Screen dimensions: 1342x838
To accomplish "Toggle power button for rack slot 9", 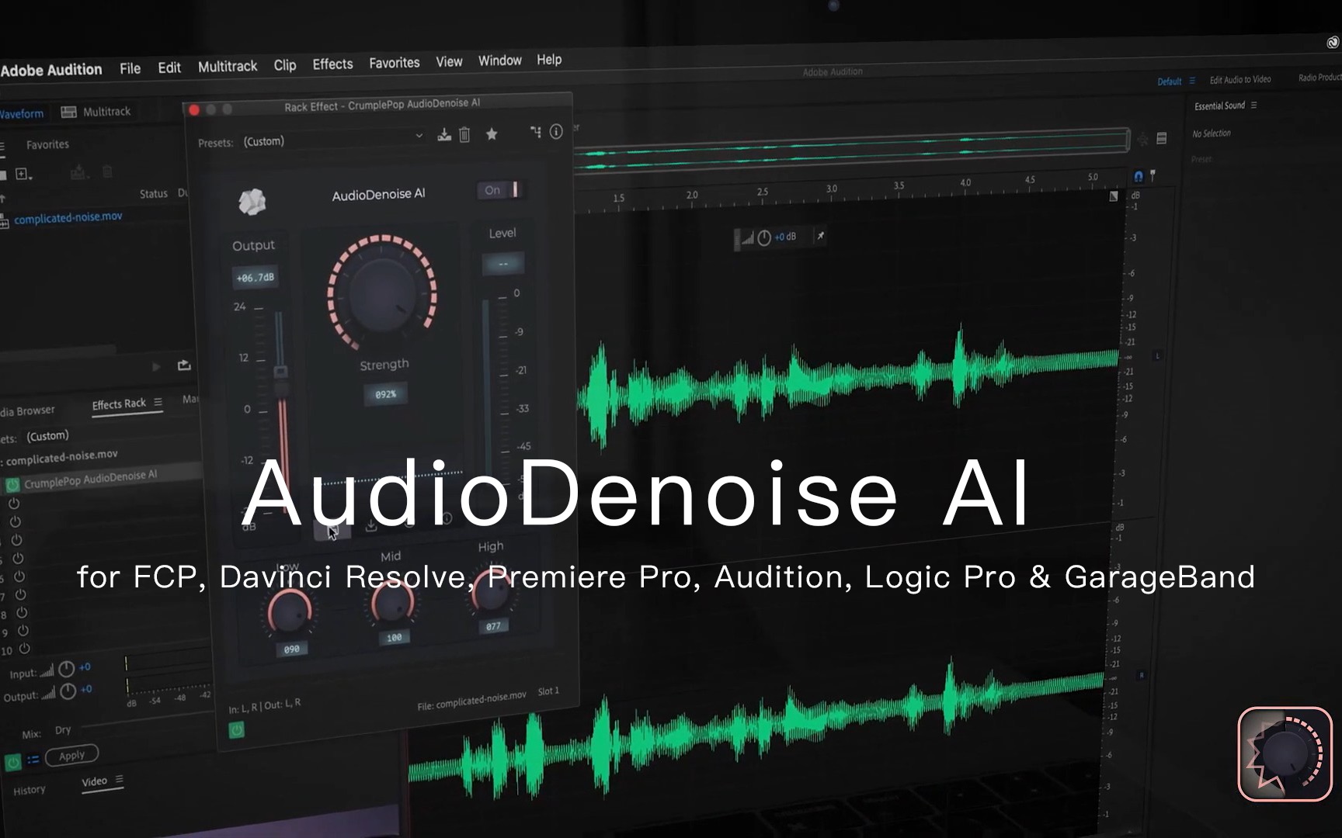I will point(23,631).
